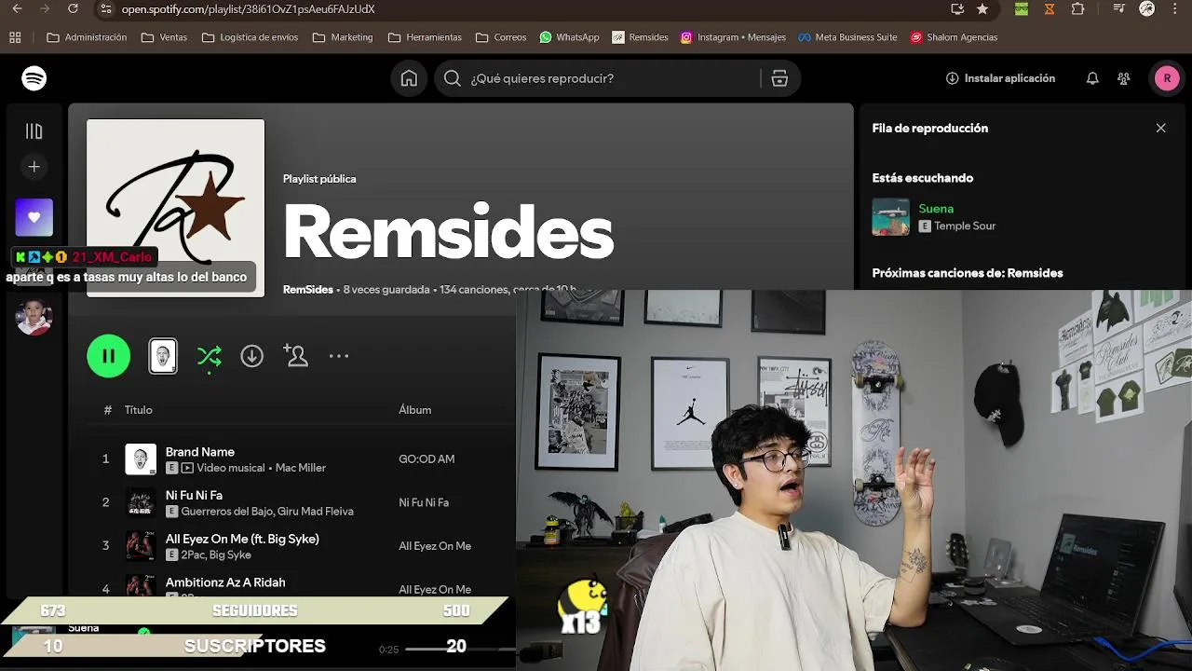
Task: Click the address bar URL
Action: point(248,8)
